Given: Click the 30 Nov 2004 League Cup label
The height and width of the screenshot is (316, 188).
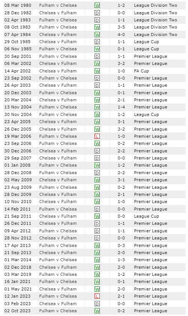Looking at the screenshot, I should (x=146, y=114).
